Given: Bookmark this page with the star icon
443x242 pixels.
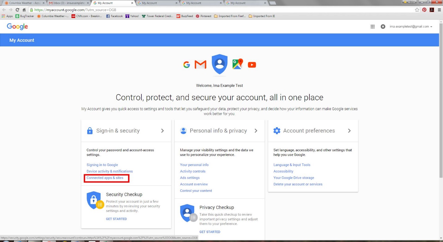Looking at the screenshot, I should [417, 10].
